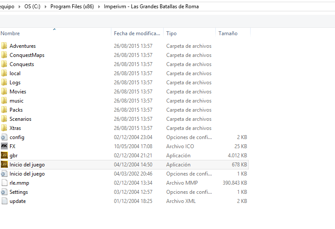
Task: Click the Settings config file icon
Action: coord(4,192)
